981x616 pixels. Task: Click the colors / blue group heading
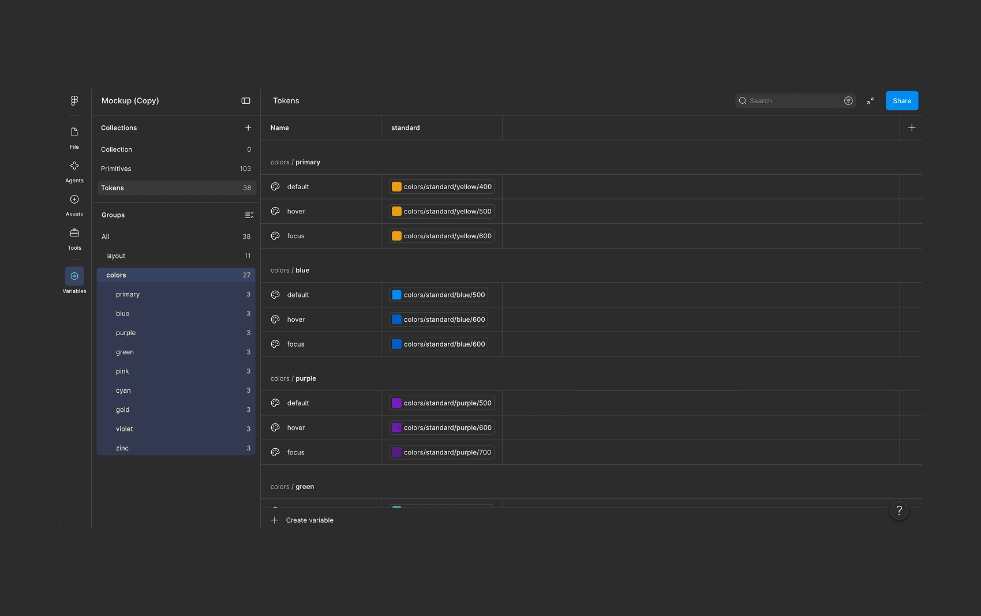point(290,270)
